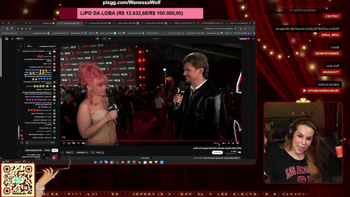Click the Compartilhar share button
The width and height of the screenshot is (350, 197).
pyautogui.click(x=82, y=152)
